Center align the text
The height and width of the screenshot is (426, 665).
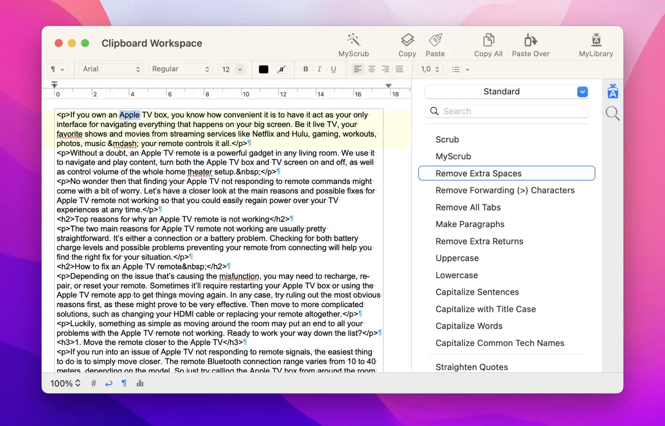[x=372, y=69]
